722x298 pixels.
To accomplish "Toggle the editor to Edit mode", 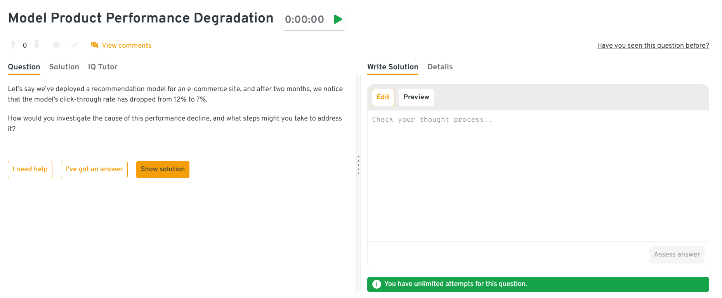I will pos(383,97).
